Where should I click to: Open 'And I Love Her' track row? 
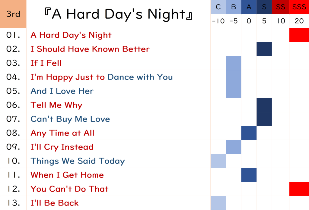click(x=62, y=91)
